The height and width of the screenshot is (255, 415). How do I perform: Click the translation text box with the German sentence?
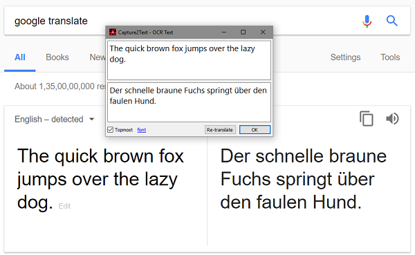[x=190, y=102]
